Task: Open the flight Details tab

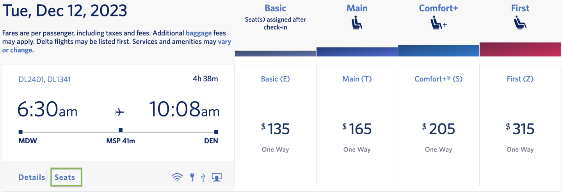Action: (x=32, y=178)
